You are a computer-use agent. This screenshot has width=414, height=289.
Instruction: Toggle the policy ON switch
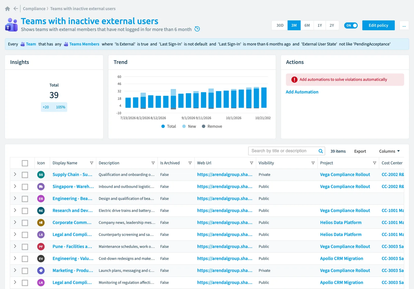(x=351, y=25)
